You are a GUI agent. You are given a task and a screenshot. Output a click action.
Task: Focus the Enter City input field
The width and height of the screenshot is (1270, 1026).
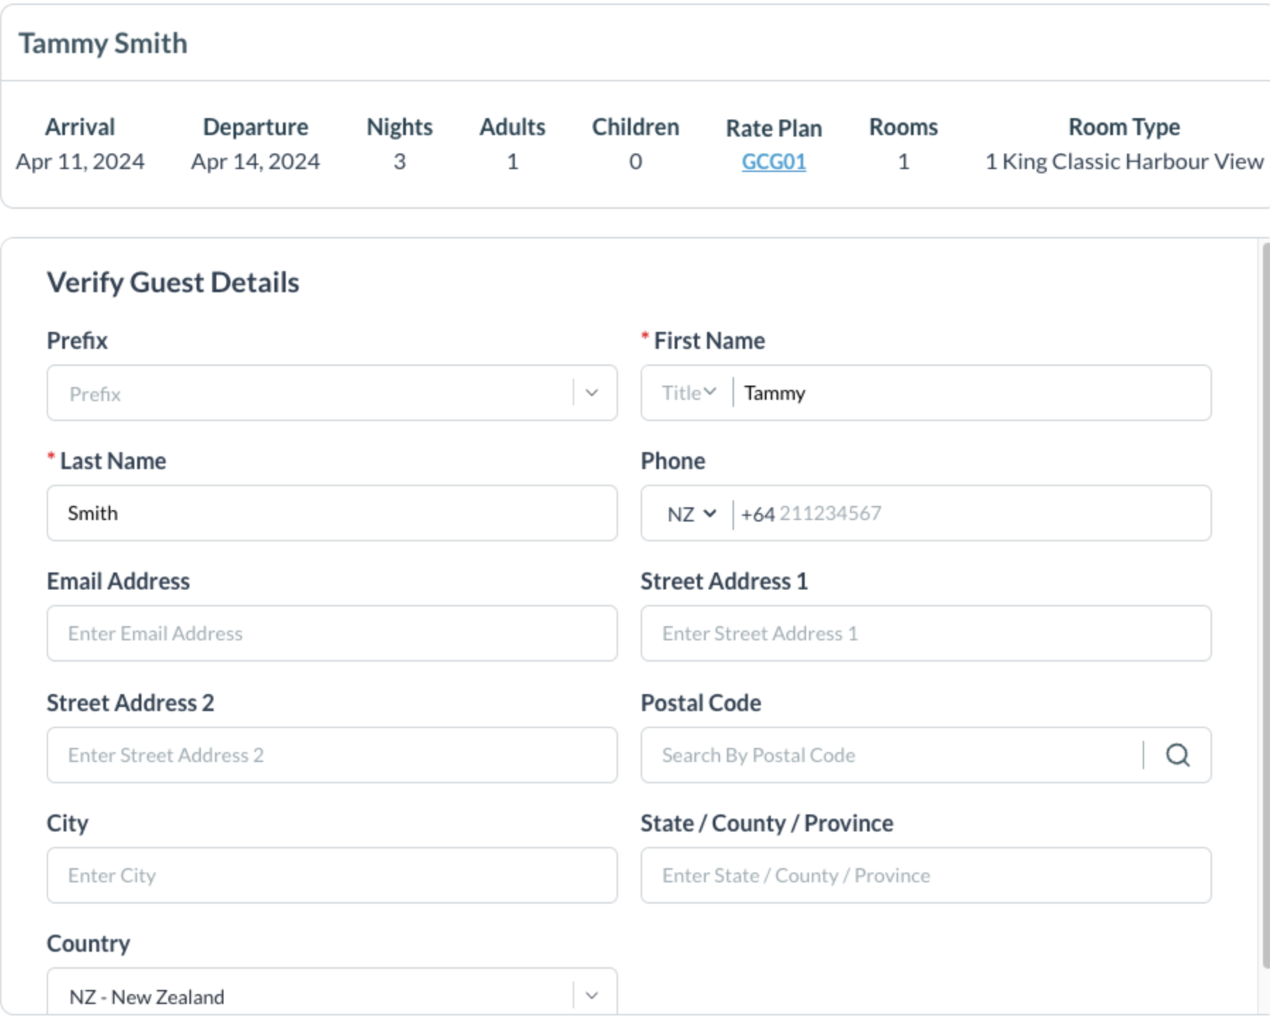[332, 875]
